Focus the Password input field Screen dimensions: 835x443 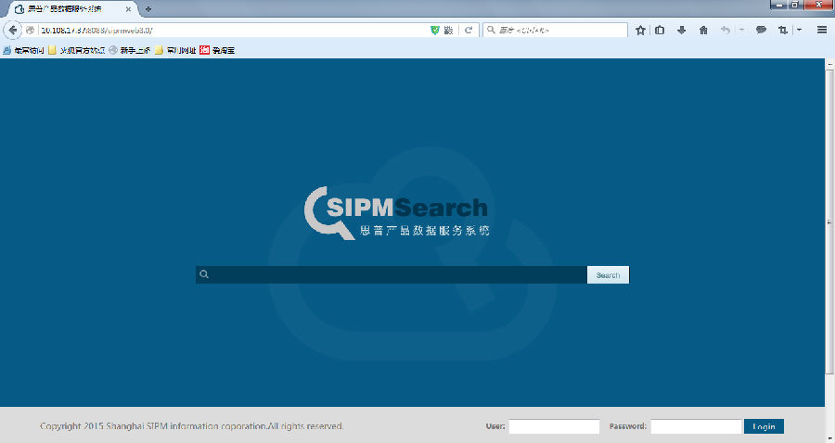click(696, 426)
